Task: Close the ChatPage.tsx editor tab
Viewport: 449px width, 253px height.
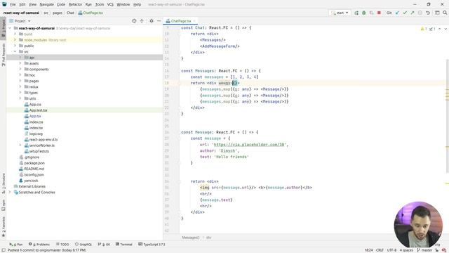Action: 194,21
